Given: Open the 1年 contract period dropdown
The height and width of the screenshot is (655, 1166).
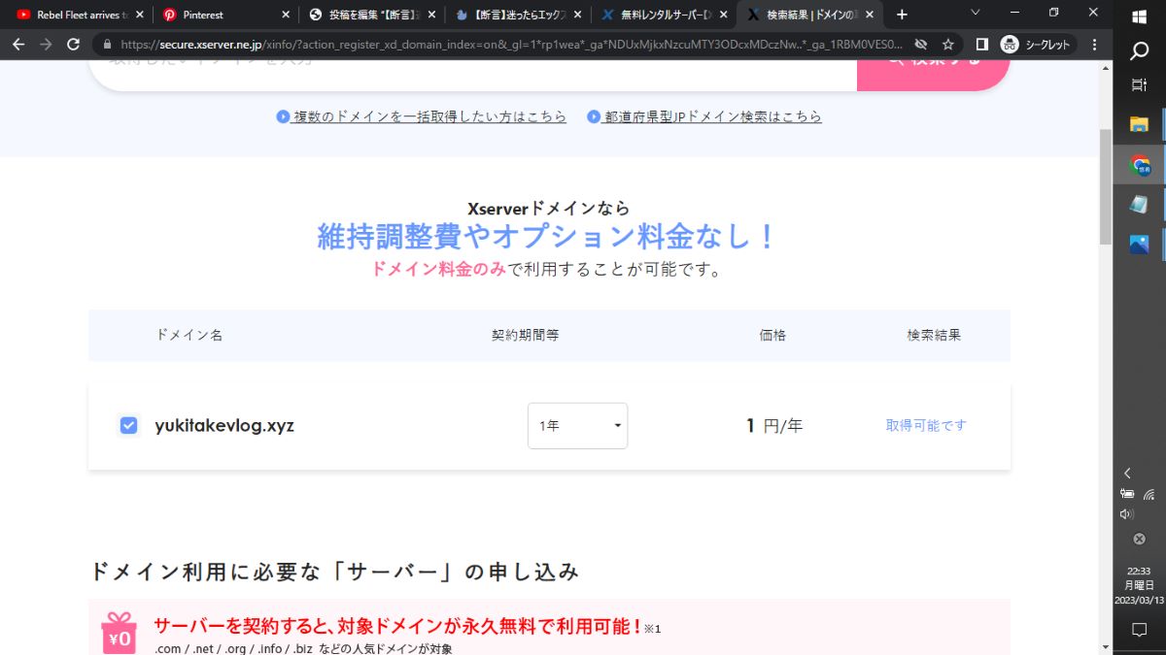Looking at the screenshot, I should coord(577,426).
